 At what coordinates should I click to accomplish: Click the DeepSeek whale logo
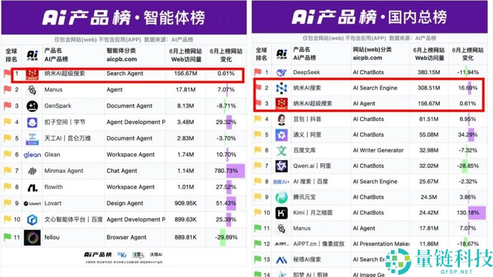coord(282,72)
